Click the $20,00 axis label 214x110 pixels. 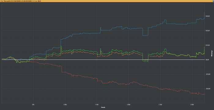tap(208, 31)
